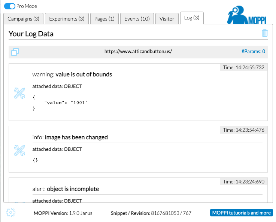
Task: Open the Campaigns (3) tab
Action: coord(24,18)
